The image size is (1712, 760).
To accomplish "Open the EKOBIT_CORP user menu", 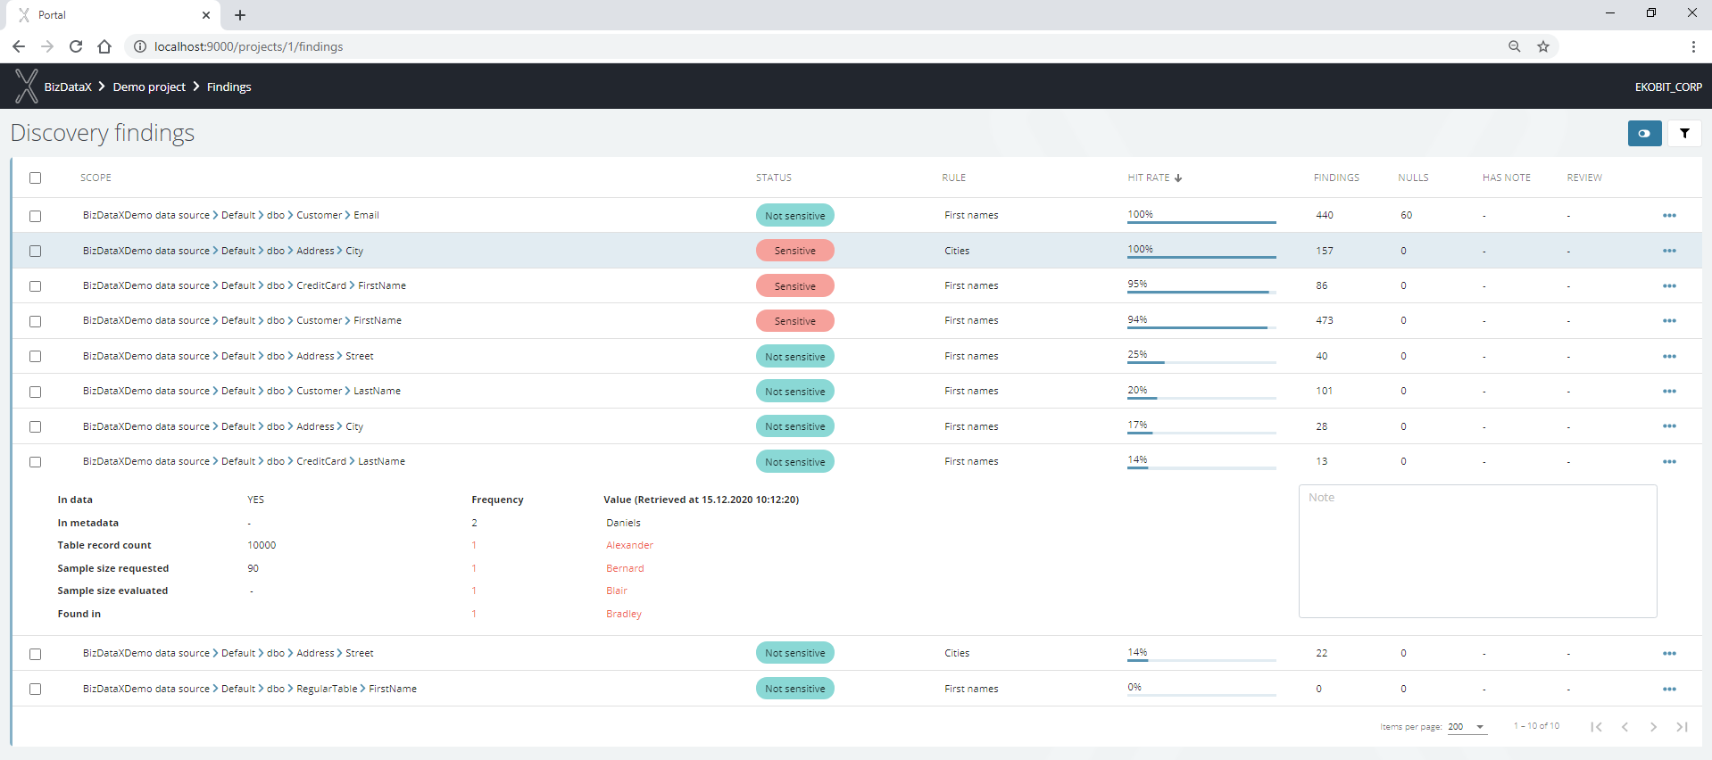I will [1668, 87].
